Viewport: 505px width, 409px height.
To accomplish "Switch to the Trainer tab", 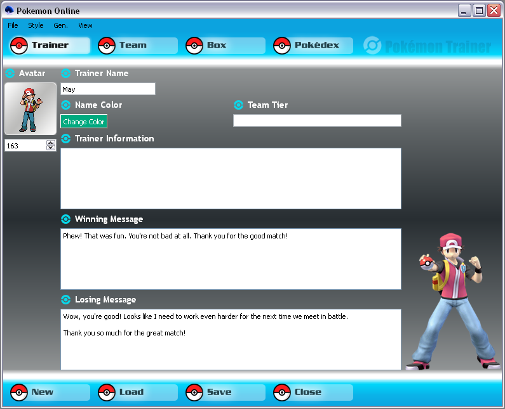I will click(50, 45).
